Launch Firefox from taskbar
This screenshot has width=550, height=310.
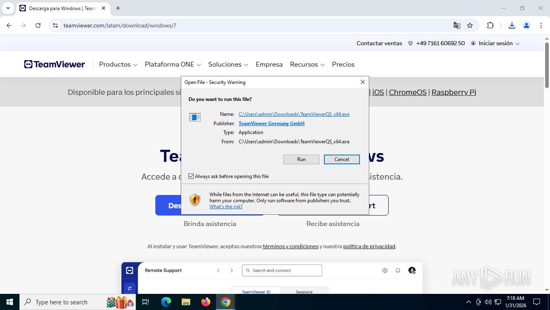tap(206, 302)
